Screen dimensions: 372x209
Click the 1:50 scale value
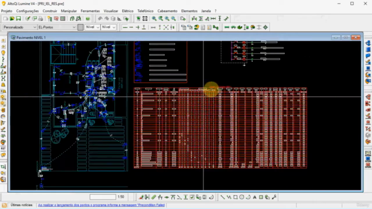point(121,197)
